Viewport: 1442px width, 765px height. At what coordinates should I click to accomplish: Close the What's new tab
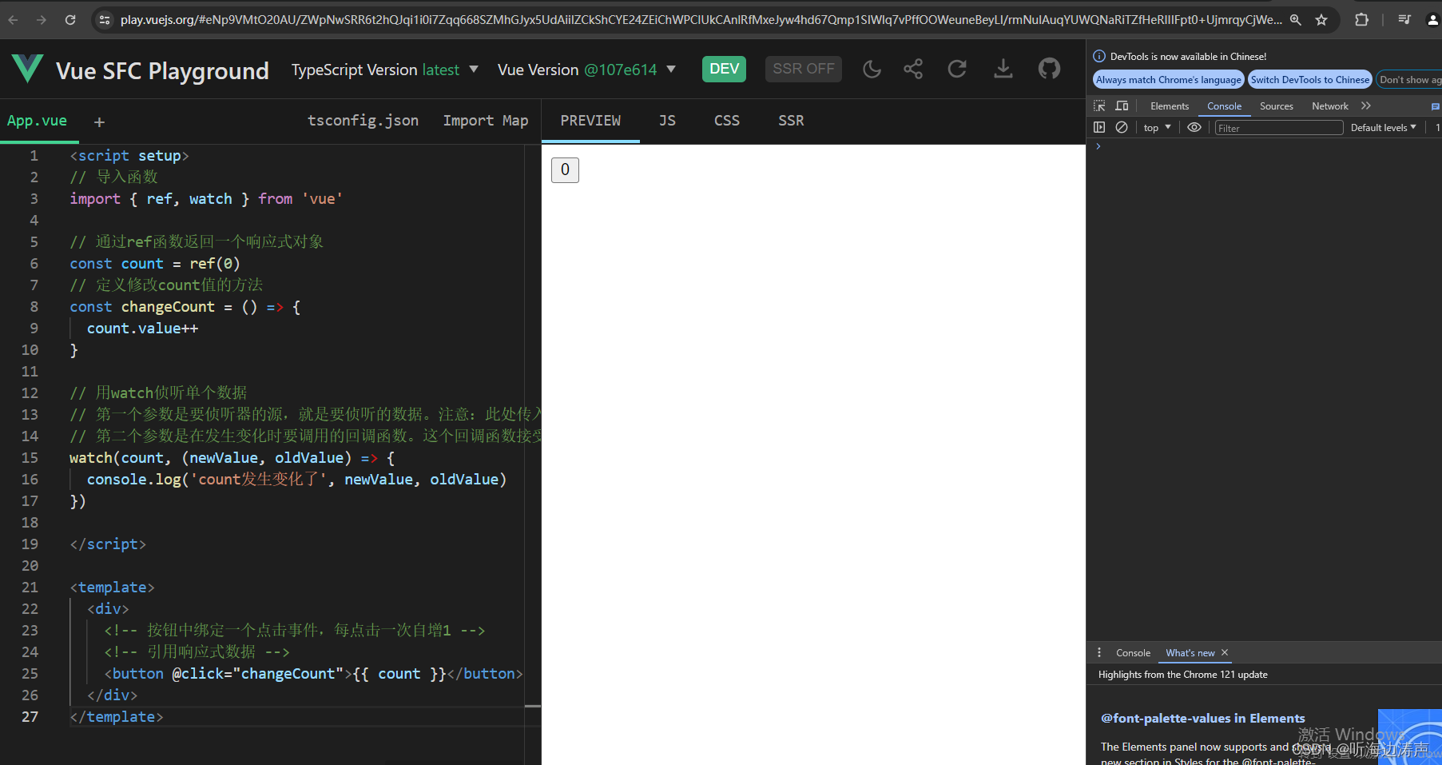1225,652
